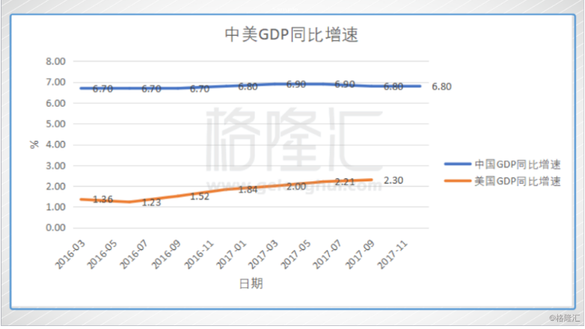Click the y-axis tick label 4.00
Image resolution: width=585 pixels, height=329 pixels.
[55, 145]
